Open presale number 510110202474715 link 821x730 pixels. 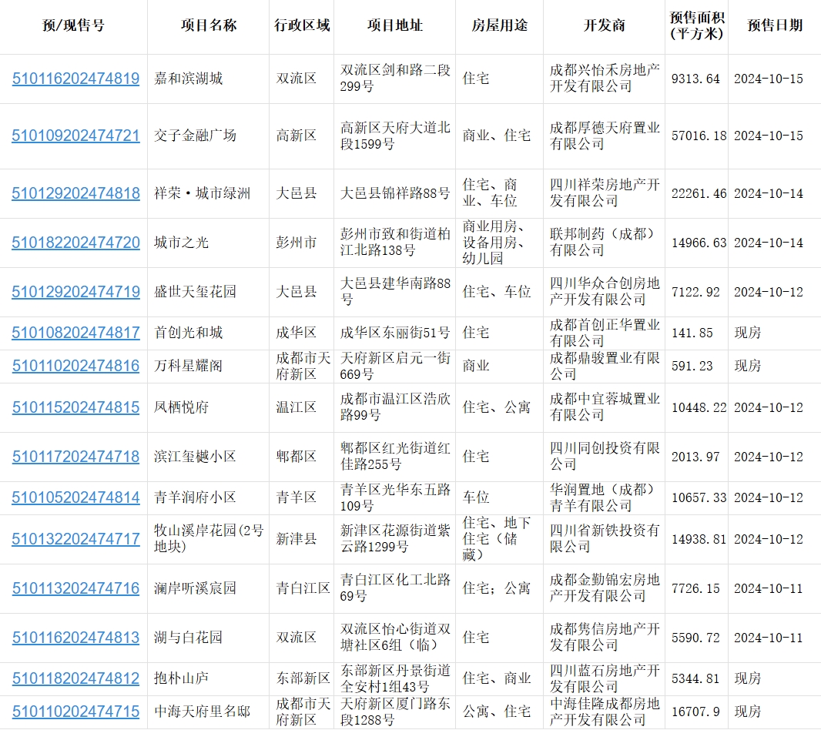click(76, 712)
